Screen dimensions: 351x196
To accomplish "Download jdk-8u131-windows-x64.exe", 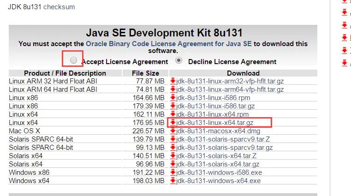I will 218,181.
